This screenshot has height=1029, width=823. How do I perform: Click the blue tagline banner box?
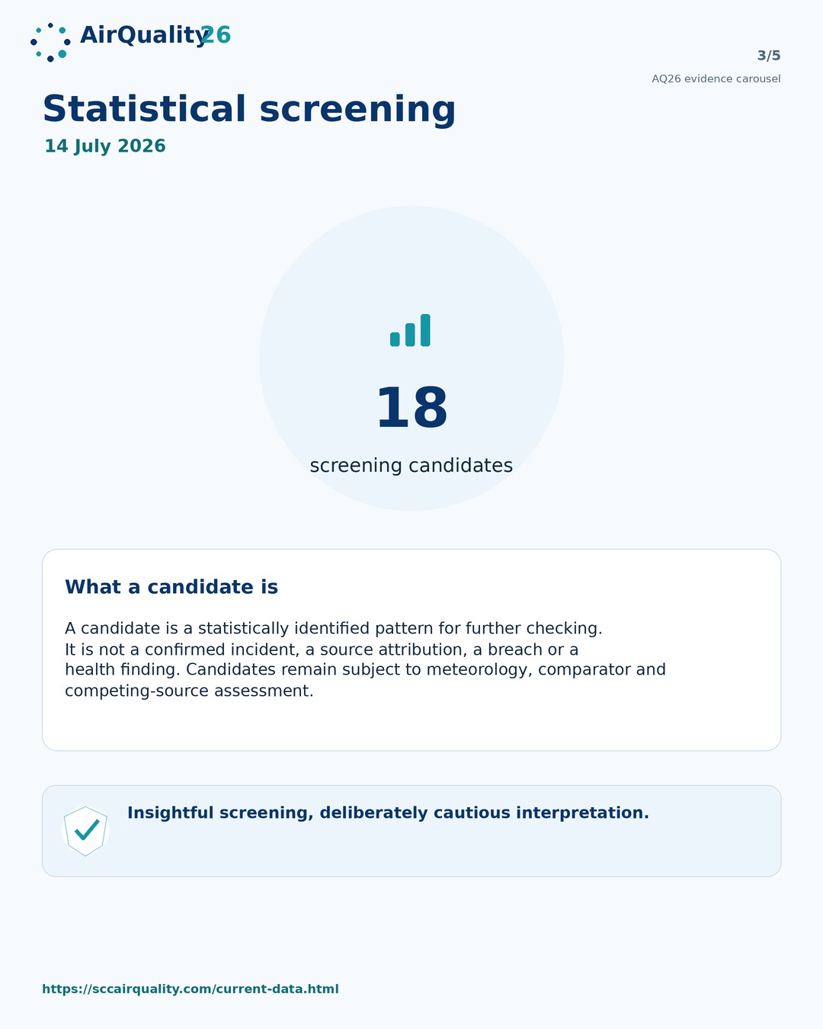click(411, 831)
